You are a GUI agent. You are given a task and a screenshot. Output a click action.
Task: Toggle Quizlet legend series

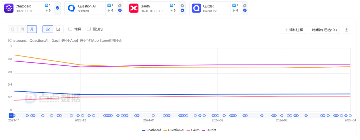[209, 130]
